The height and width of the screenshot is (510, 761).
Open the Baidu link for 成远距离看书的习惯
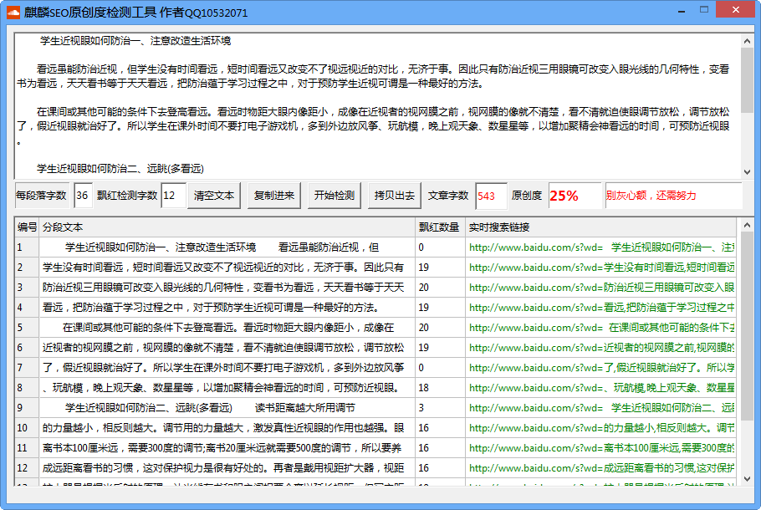pyautogui.click(x=601, y=468)
